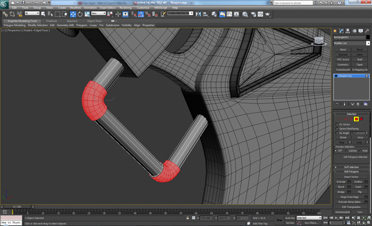Open Render Setup icon
This screenshot has height=226, width=372.
[253, 14]
